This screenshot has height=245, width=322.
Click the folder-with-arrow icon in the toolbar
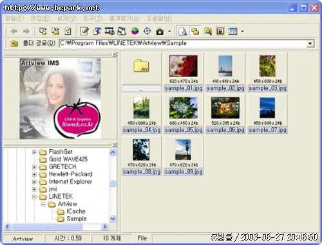pyautogui.click(x=55, y=32)
